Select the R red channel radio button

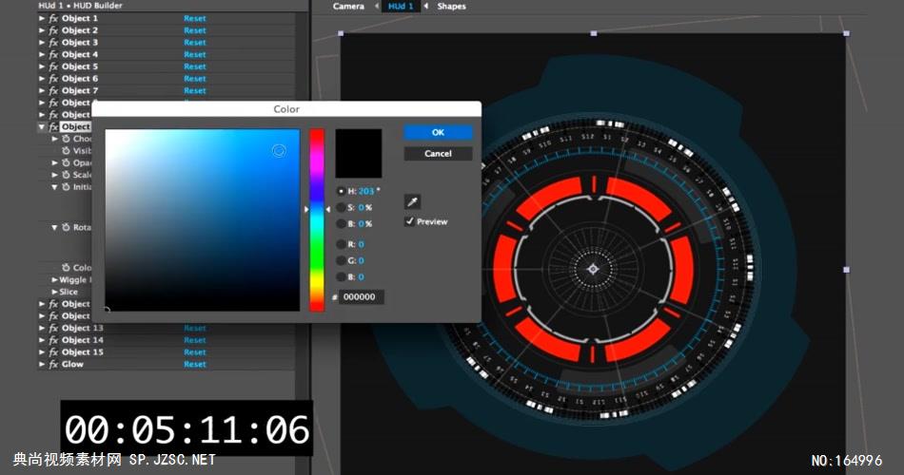click(342, 244)
